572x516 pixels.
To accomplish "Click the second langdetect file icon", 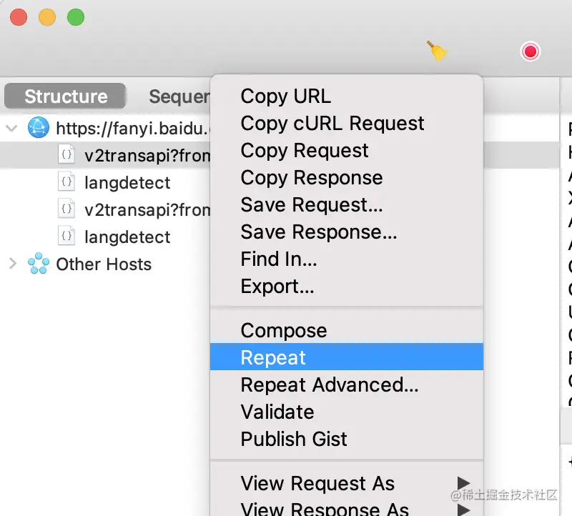I will [x=66, y=237].
